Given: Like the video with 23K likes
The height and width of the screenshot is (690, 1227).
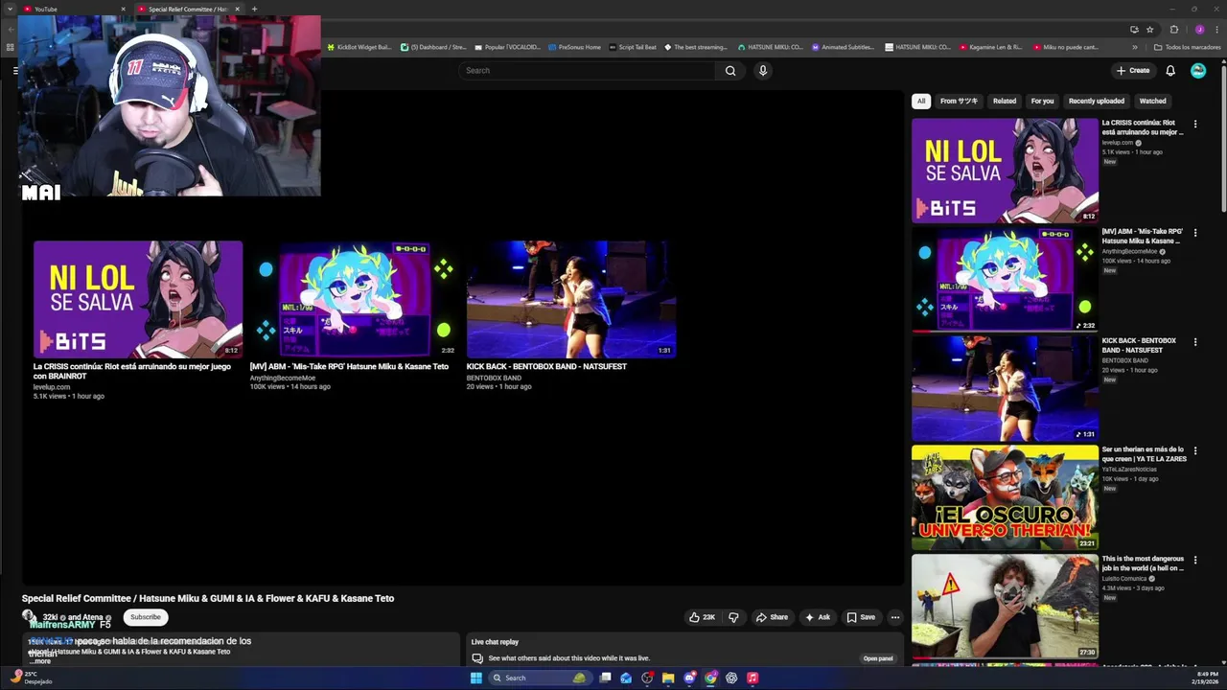Looking at the screenshot, I should [702, 617].
